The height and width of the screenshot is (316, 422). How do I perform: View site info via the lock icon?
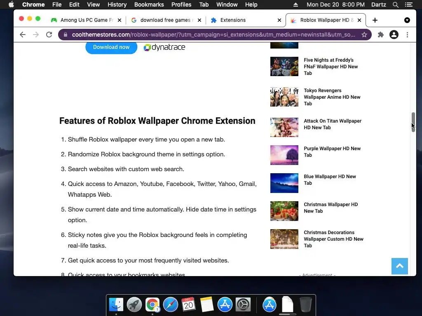(66, 35)
